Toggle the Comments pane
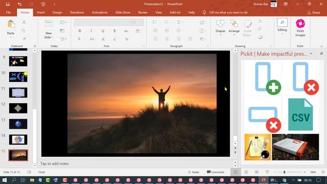 click(x=216, y=172)
